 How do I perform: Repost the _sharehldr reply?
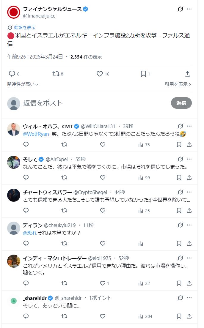coord(64,316)
